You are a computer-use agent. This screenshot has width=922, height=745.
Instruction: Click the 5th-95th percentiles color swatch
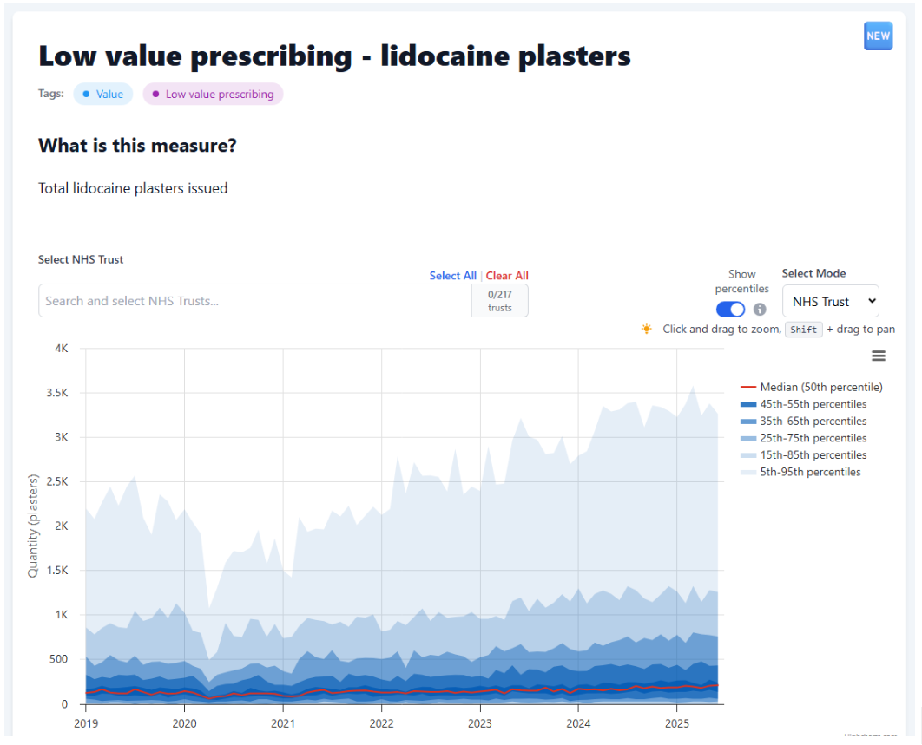click(x=748, y=472)
